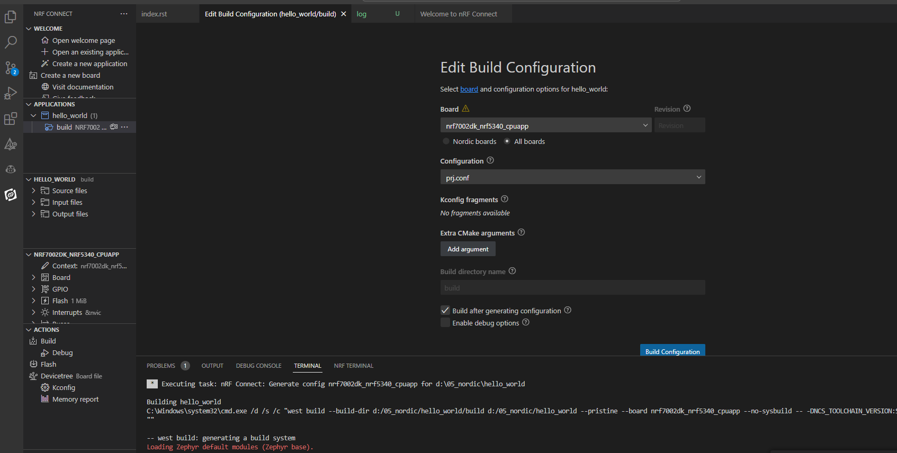Expand the GPIO node

[x=34, y=289]
